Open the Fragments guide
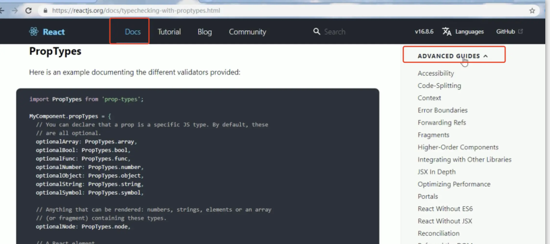This screenshot has height=244, width=550. [433, 135]
